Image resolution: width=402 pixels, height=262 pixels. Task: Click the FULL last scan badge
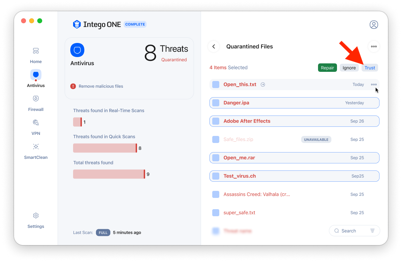pyautogui.click(x=103, y=232)
